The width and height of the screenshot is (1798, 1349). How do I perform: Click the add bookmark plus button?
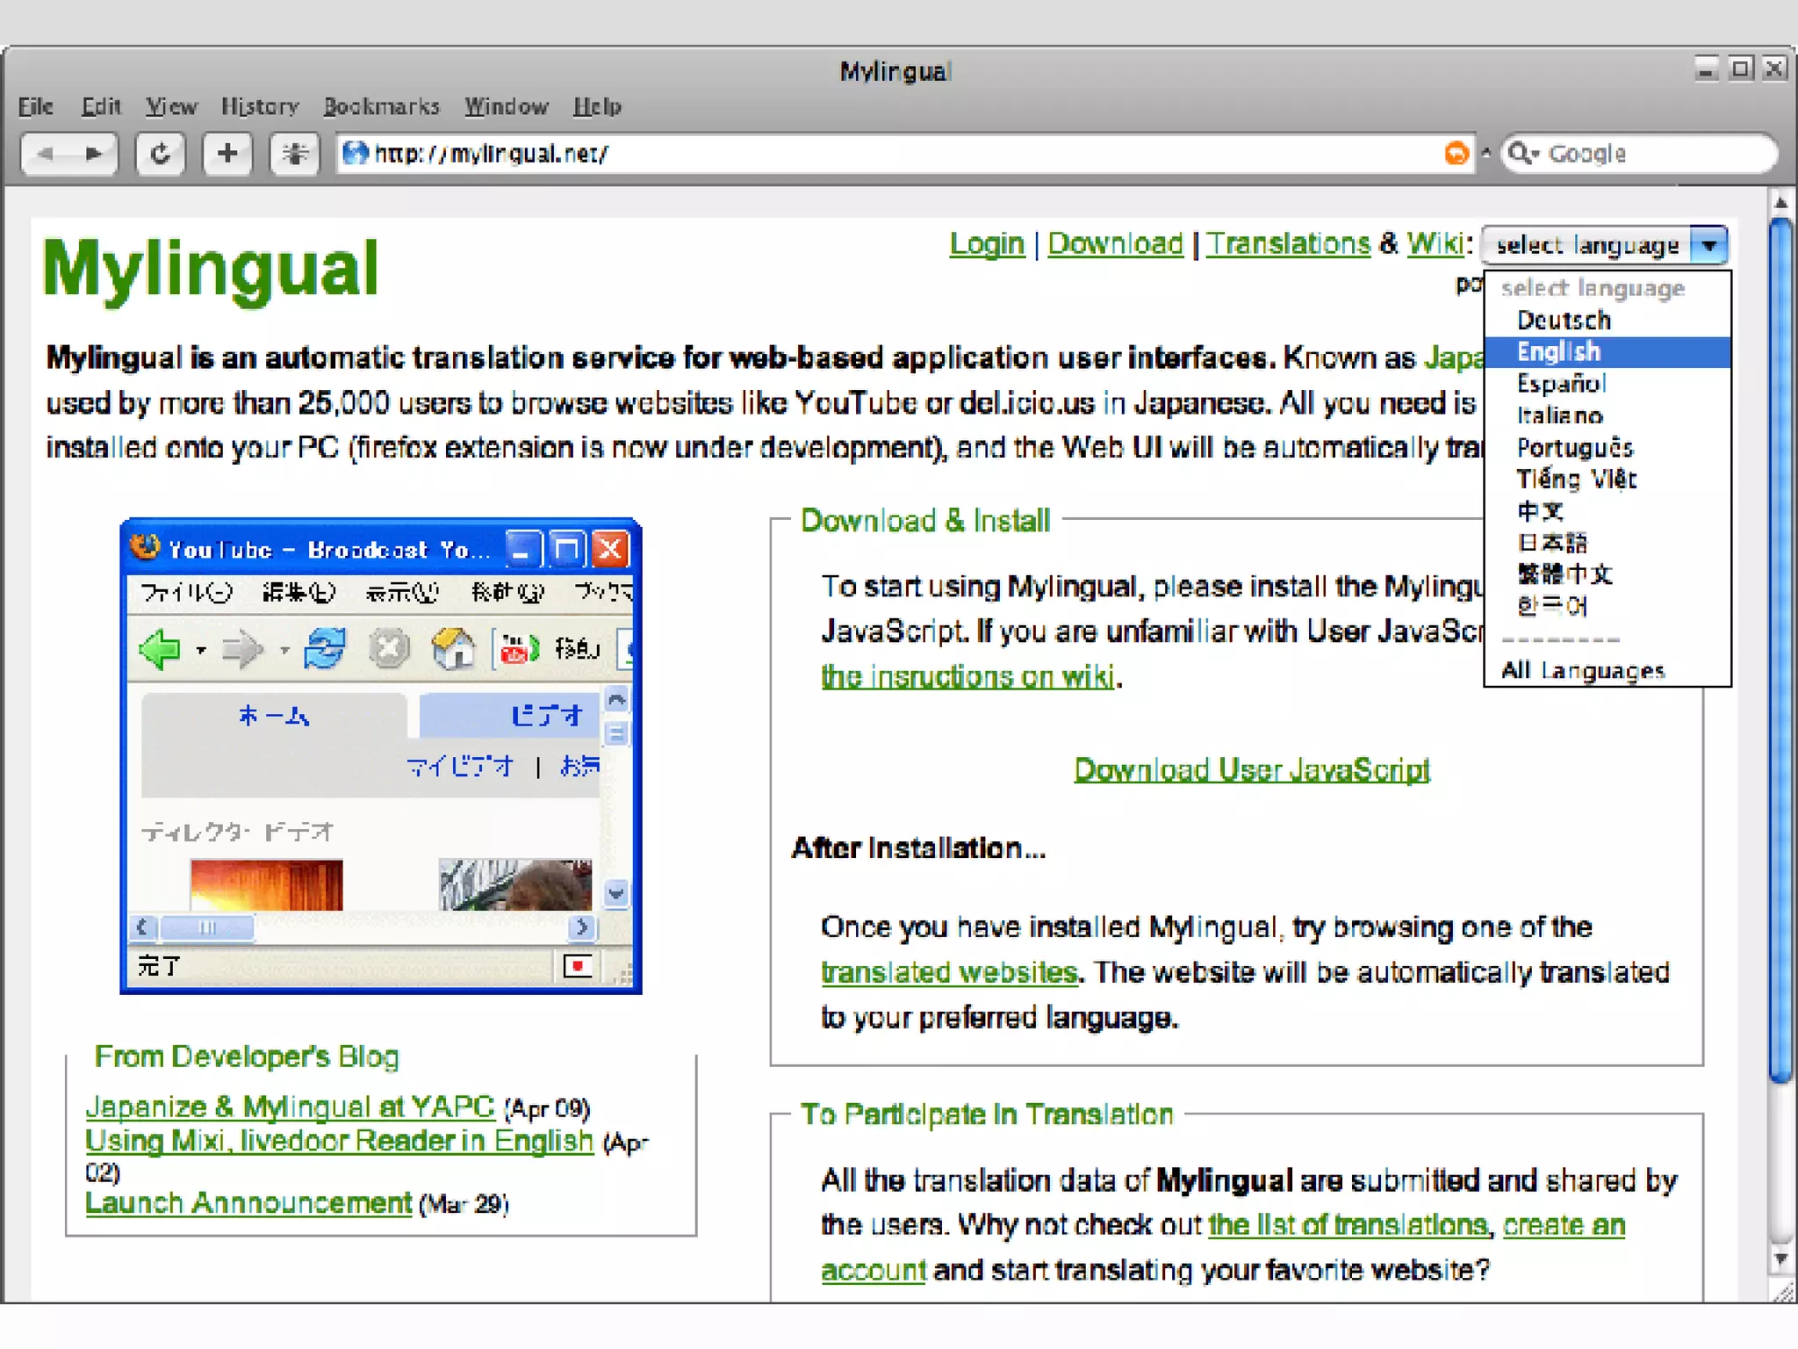pyautogui.click(x=227, y=155)
